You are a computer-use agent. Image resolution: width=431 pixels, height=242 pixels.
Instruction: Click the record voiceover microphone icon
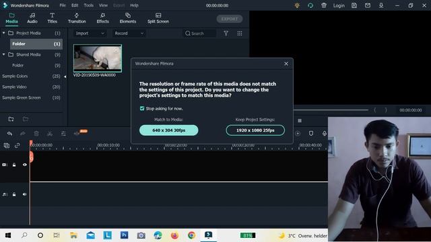pyautogui.click(x=325, y=133)
